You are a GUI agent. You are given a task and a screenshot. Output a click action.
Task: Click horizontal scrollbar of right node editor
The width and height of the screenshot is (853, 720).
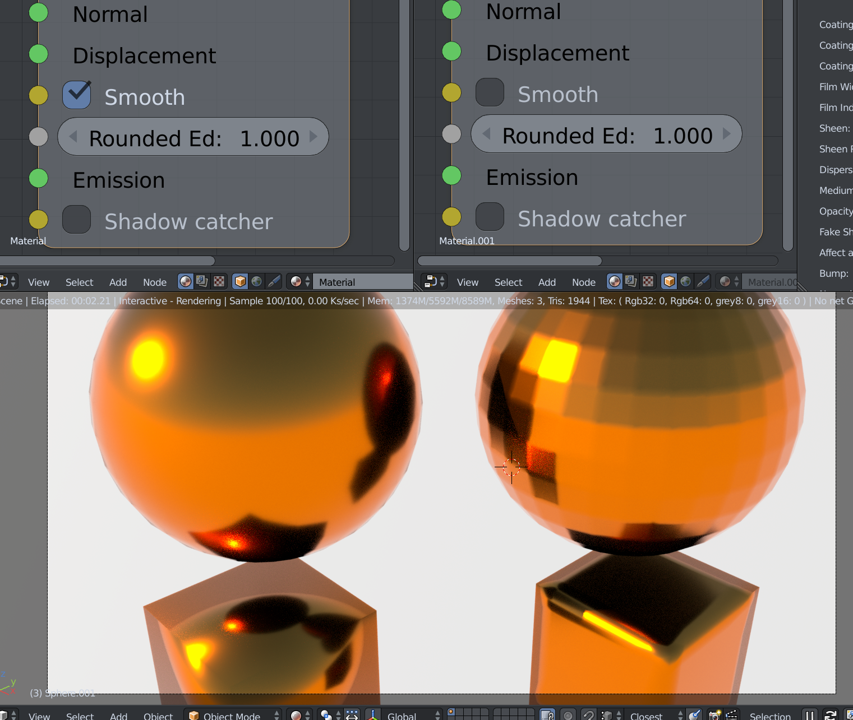(x=510, y=261)
